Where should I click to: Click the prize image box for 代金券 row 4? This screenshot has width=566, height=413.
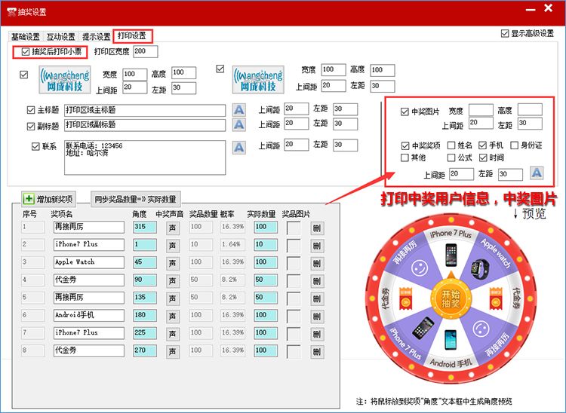294,280
